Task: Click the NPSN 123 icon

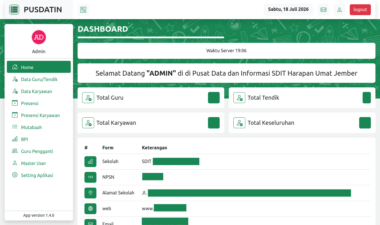Action: pyautogui.click(x=90, y=177)
